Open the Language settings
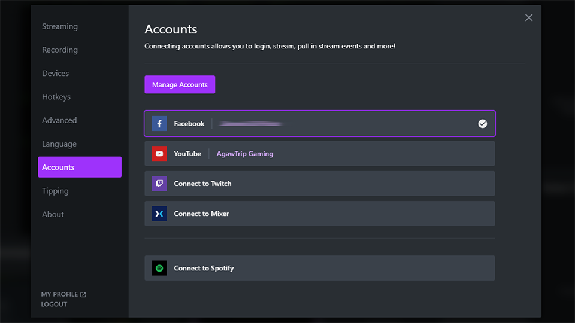Image resolution: width=575 pixels, height=323 pixels. pos(59,144)
